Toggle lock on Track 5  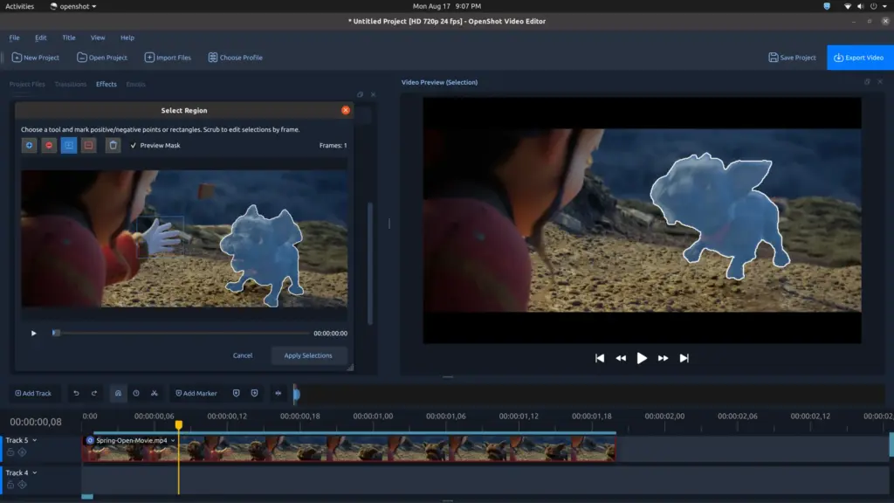pos(10,452)
